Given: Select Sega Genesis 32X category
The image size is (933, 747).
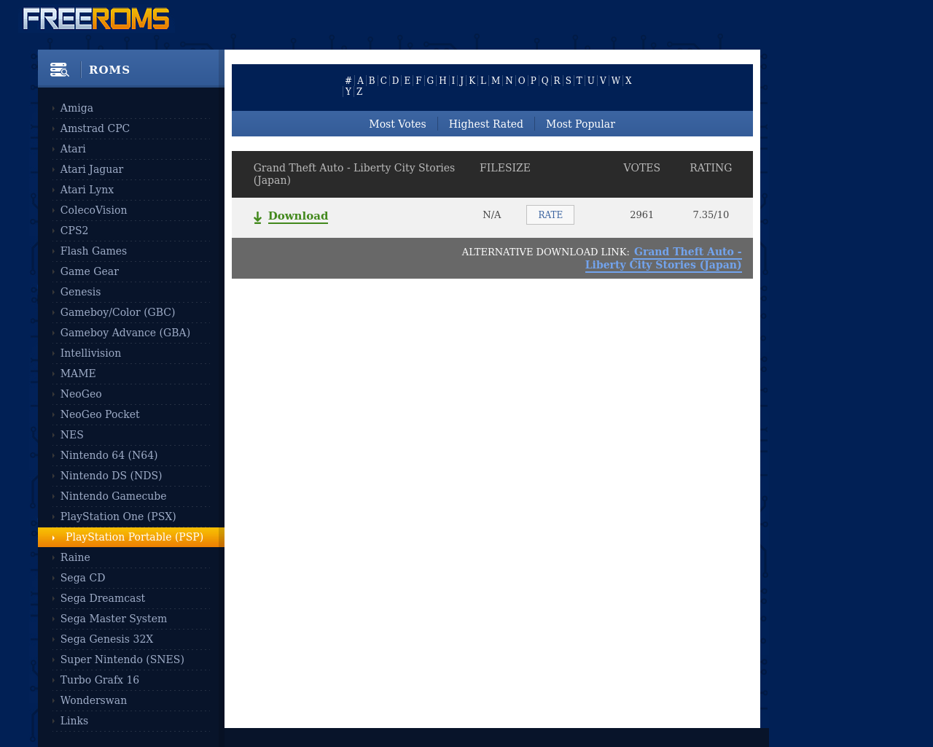Looking at the screenshot, I should coord(107,639).
